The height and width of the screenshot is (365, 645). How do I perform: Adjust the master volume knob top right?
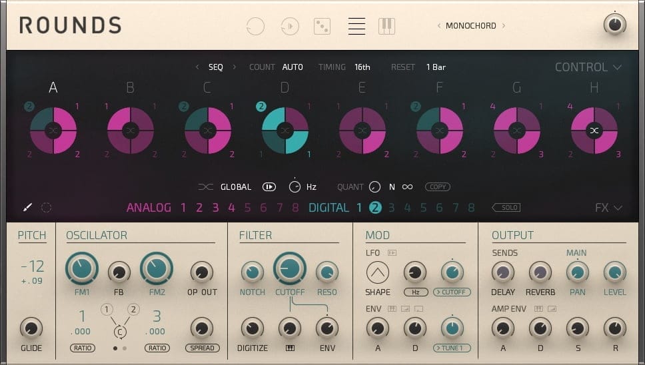[x=614, y=24]
